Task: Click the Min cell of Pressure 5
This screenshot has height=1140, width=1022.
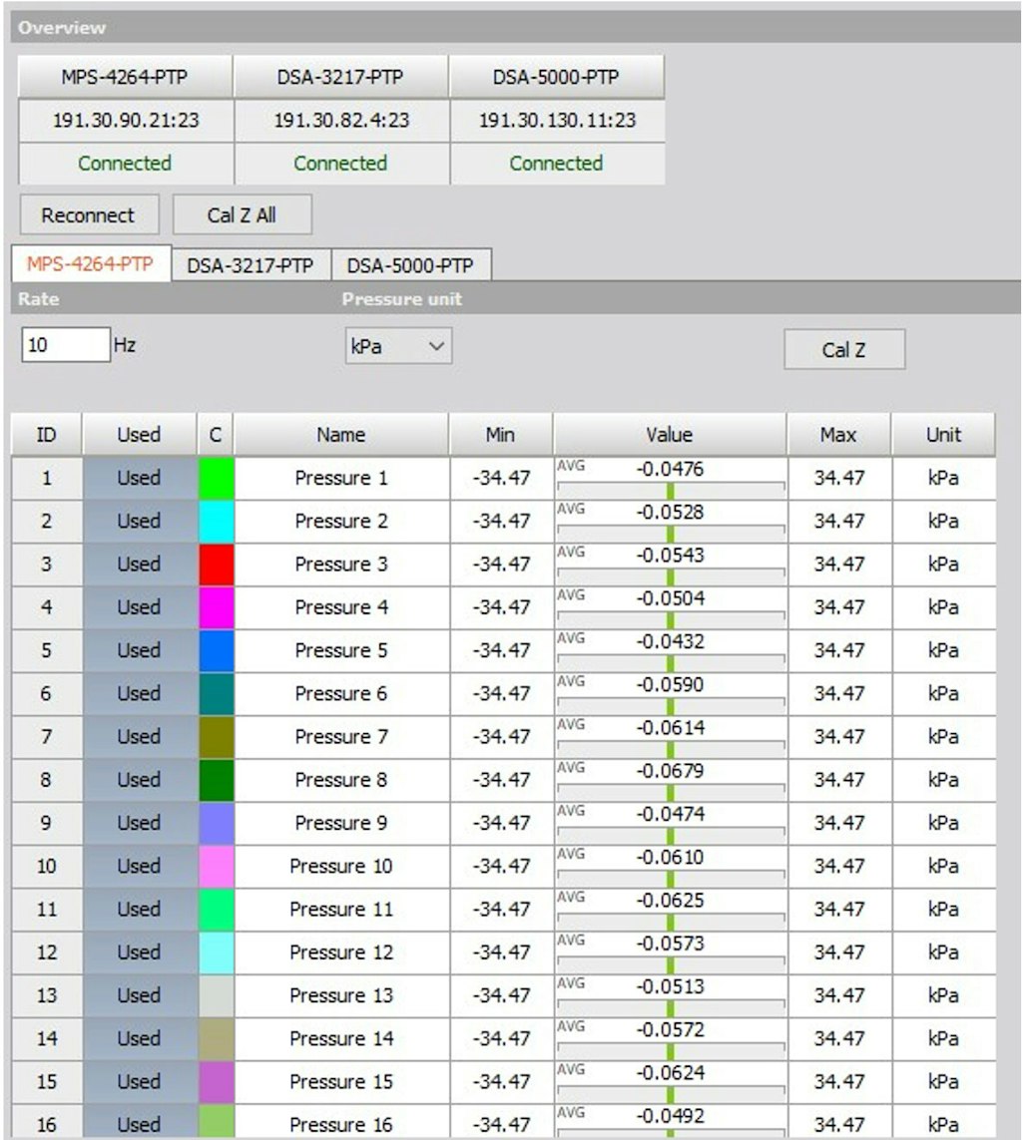Action: 501,650
